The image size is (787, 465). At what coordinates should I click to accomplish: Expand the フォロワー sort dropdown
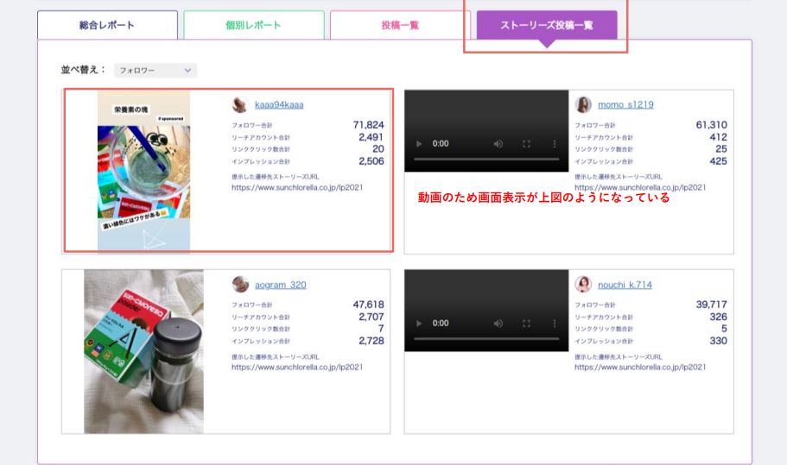(x=155, y=70)
